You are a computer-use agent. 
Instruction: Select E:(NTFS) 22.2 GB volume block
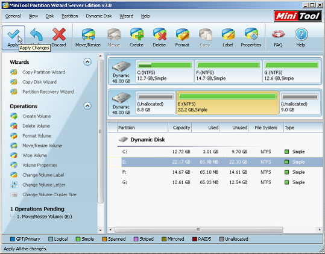click(227, 103)
